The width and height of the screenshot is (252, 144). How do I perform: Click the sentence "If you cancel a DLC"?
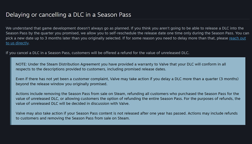tap(98, 53)
